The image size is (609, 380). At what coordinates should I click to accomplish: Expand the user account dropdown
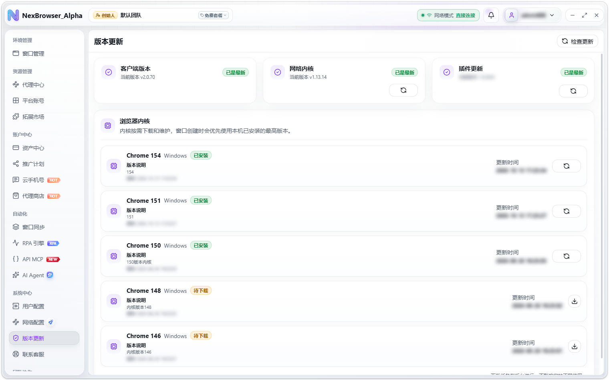[x=552, y=15]
